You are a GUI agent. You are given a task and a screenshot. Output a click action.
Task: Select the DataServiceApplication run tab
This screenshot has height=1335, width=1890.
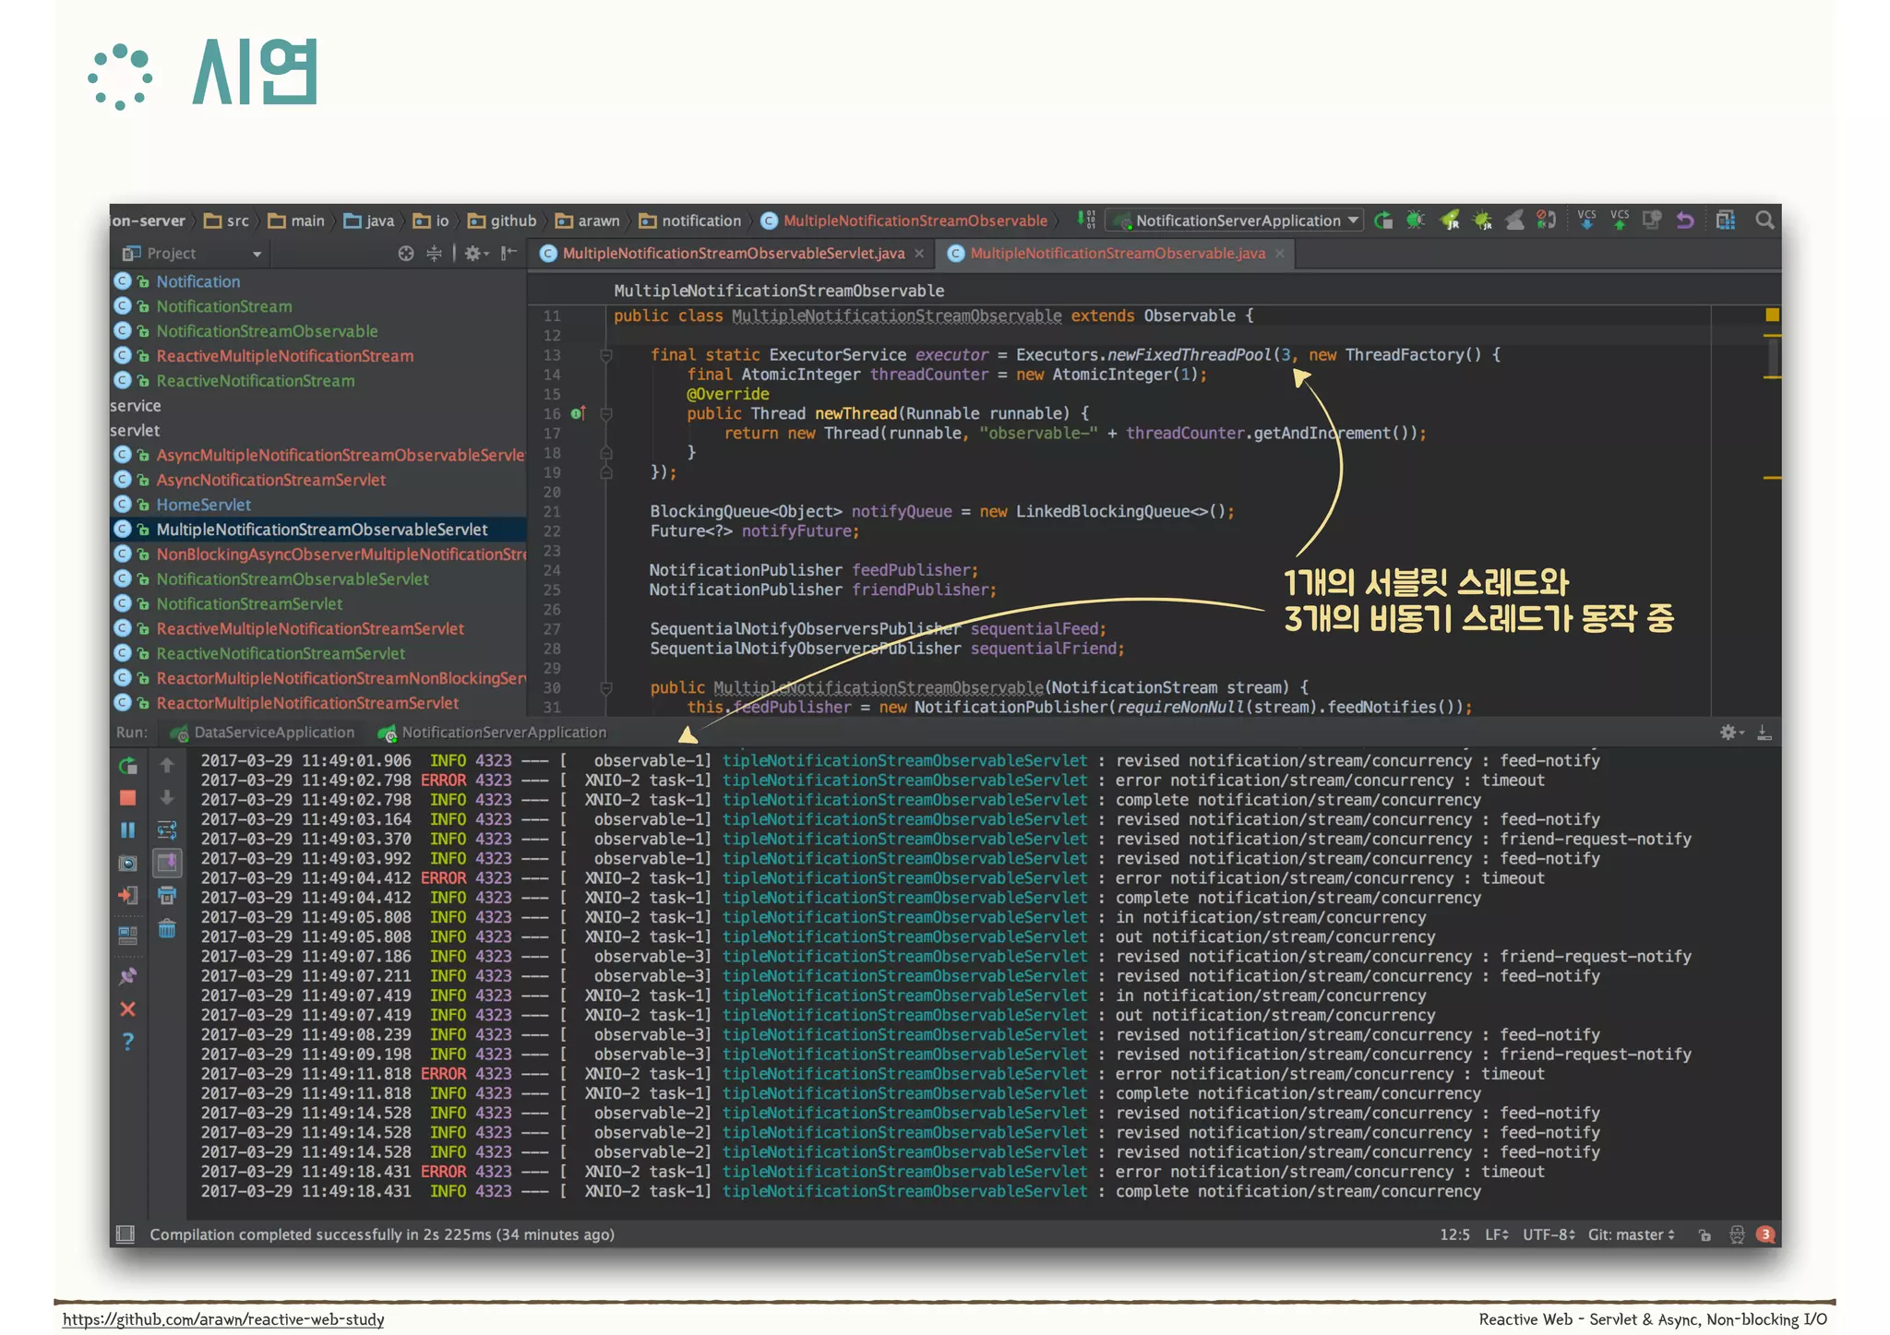point(273,733)
